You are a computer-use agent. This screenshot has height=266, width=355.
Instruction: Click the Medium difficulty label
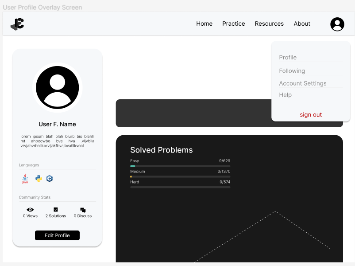[137, 172]
